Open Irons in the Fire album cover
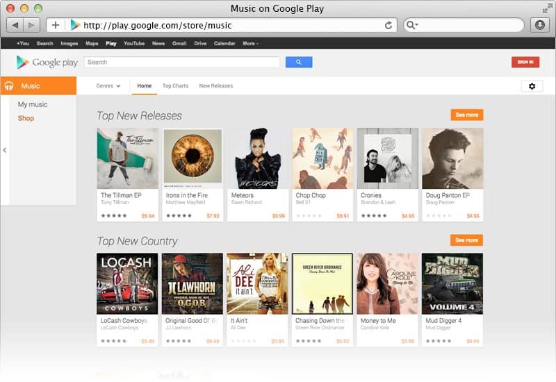This screenshot has height=382, width=556. 193,158
